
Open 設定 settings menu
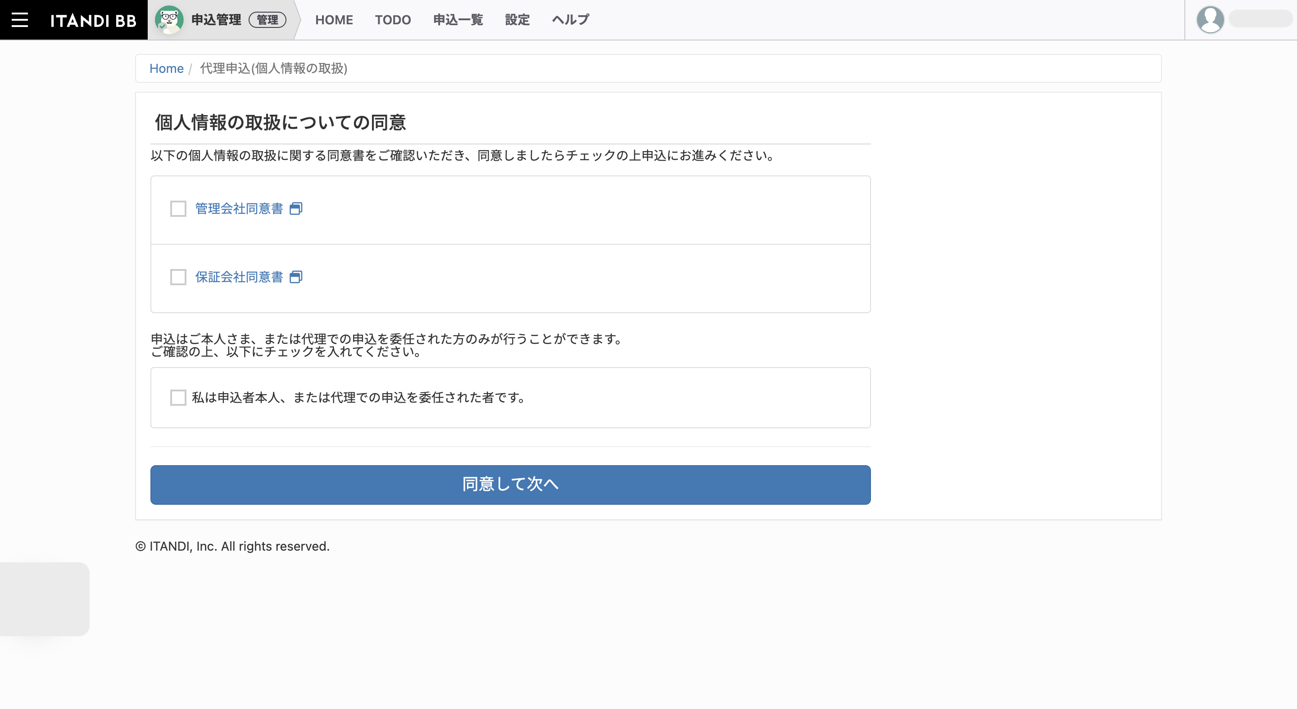pyautogui.click(x=517, y=20)
